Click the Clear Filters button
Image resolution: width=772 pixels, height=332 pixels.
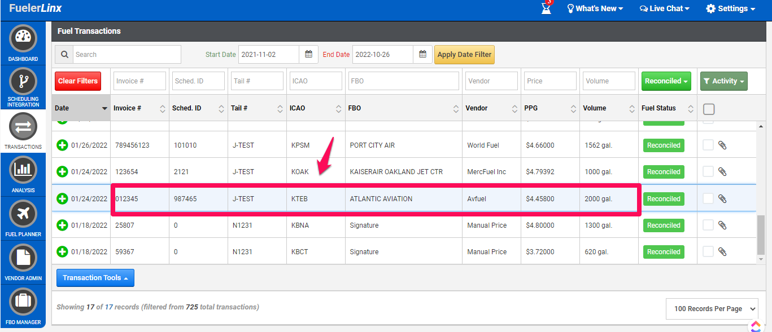(x=78, y=81)
